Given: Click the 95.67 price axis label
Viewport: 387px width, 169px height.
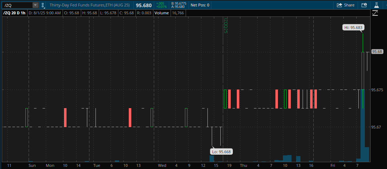Looking at the screenshot, I should click(376, 127).
